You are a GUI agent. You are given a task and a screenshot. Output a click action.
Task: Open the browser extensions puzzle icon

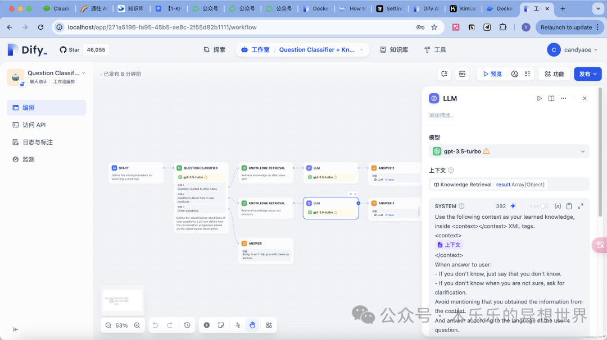pyautogui.click(x=502, y=27)
